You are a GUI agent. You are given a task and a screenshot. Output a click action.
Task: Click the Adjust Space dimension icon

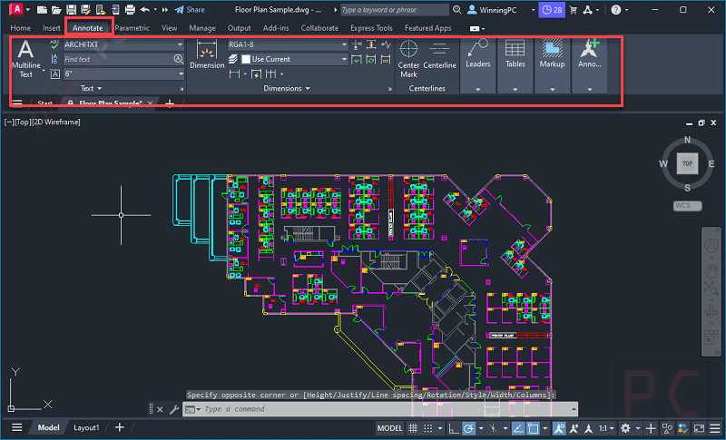pos(371,44)
